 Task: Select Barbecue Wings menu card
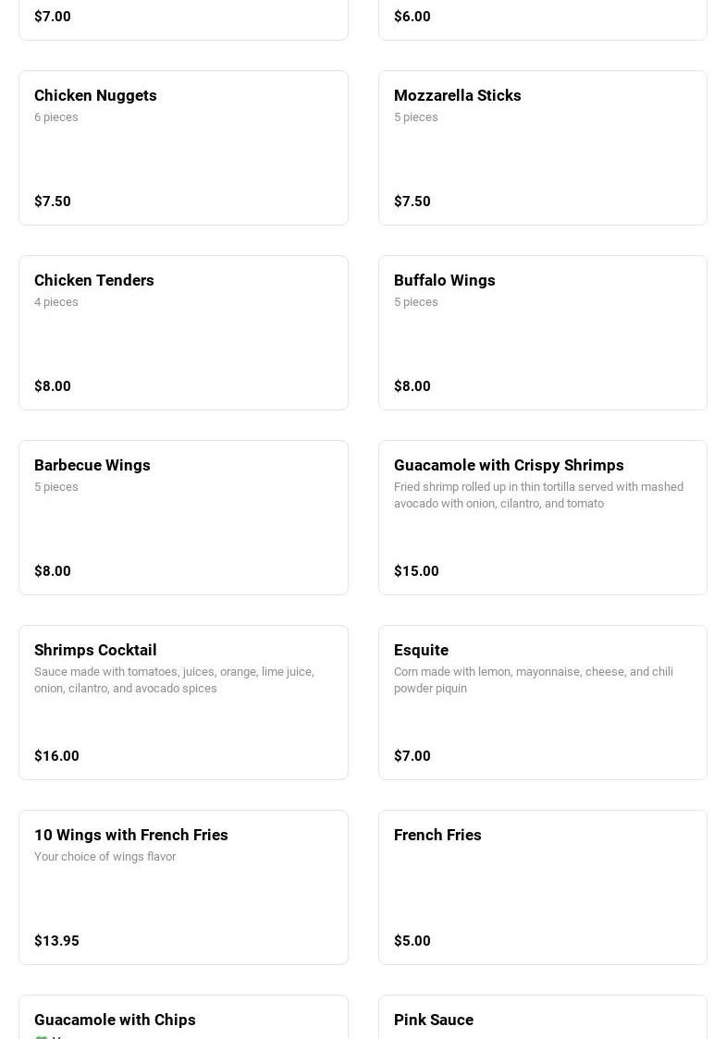[183, 518]
